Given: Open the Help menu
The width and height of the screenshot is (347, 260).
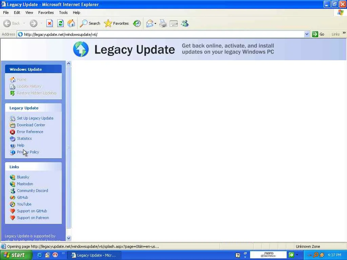Looking at the screenshot, I should coord(76,13).
